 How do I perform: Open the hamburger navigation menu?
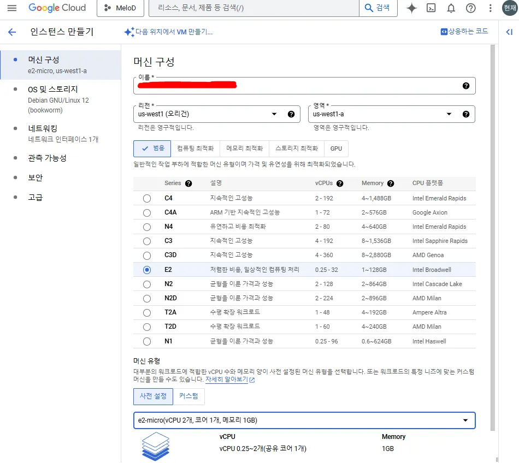pos(12,8)
